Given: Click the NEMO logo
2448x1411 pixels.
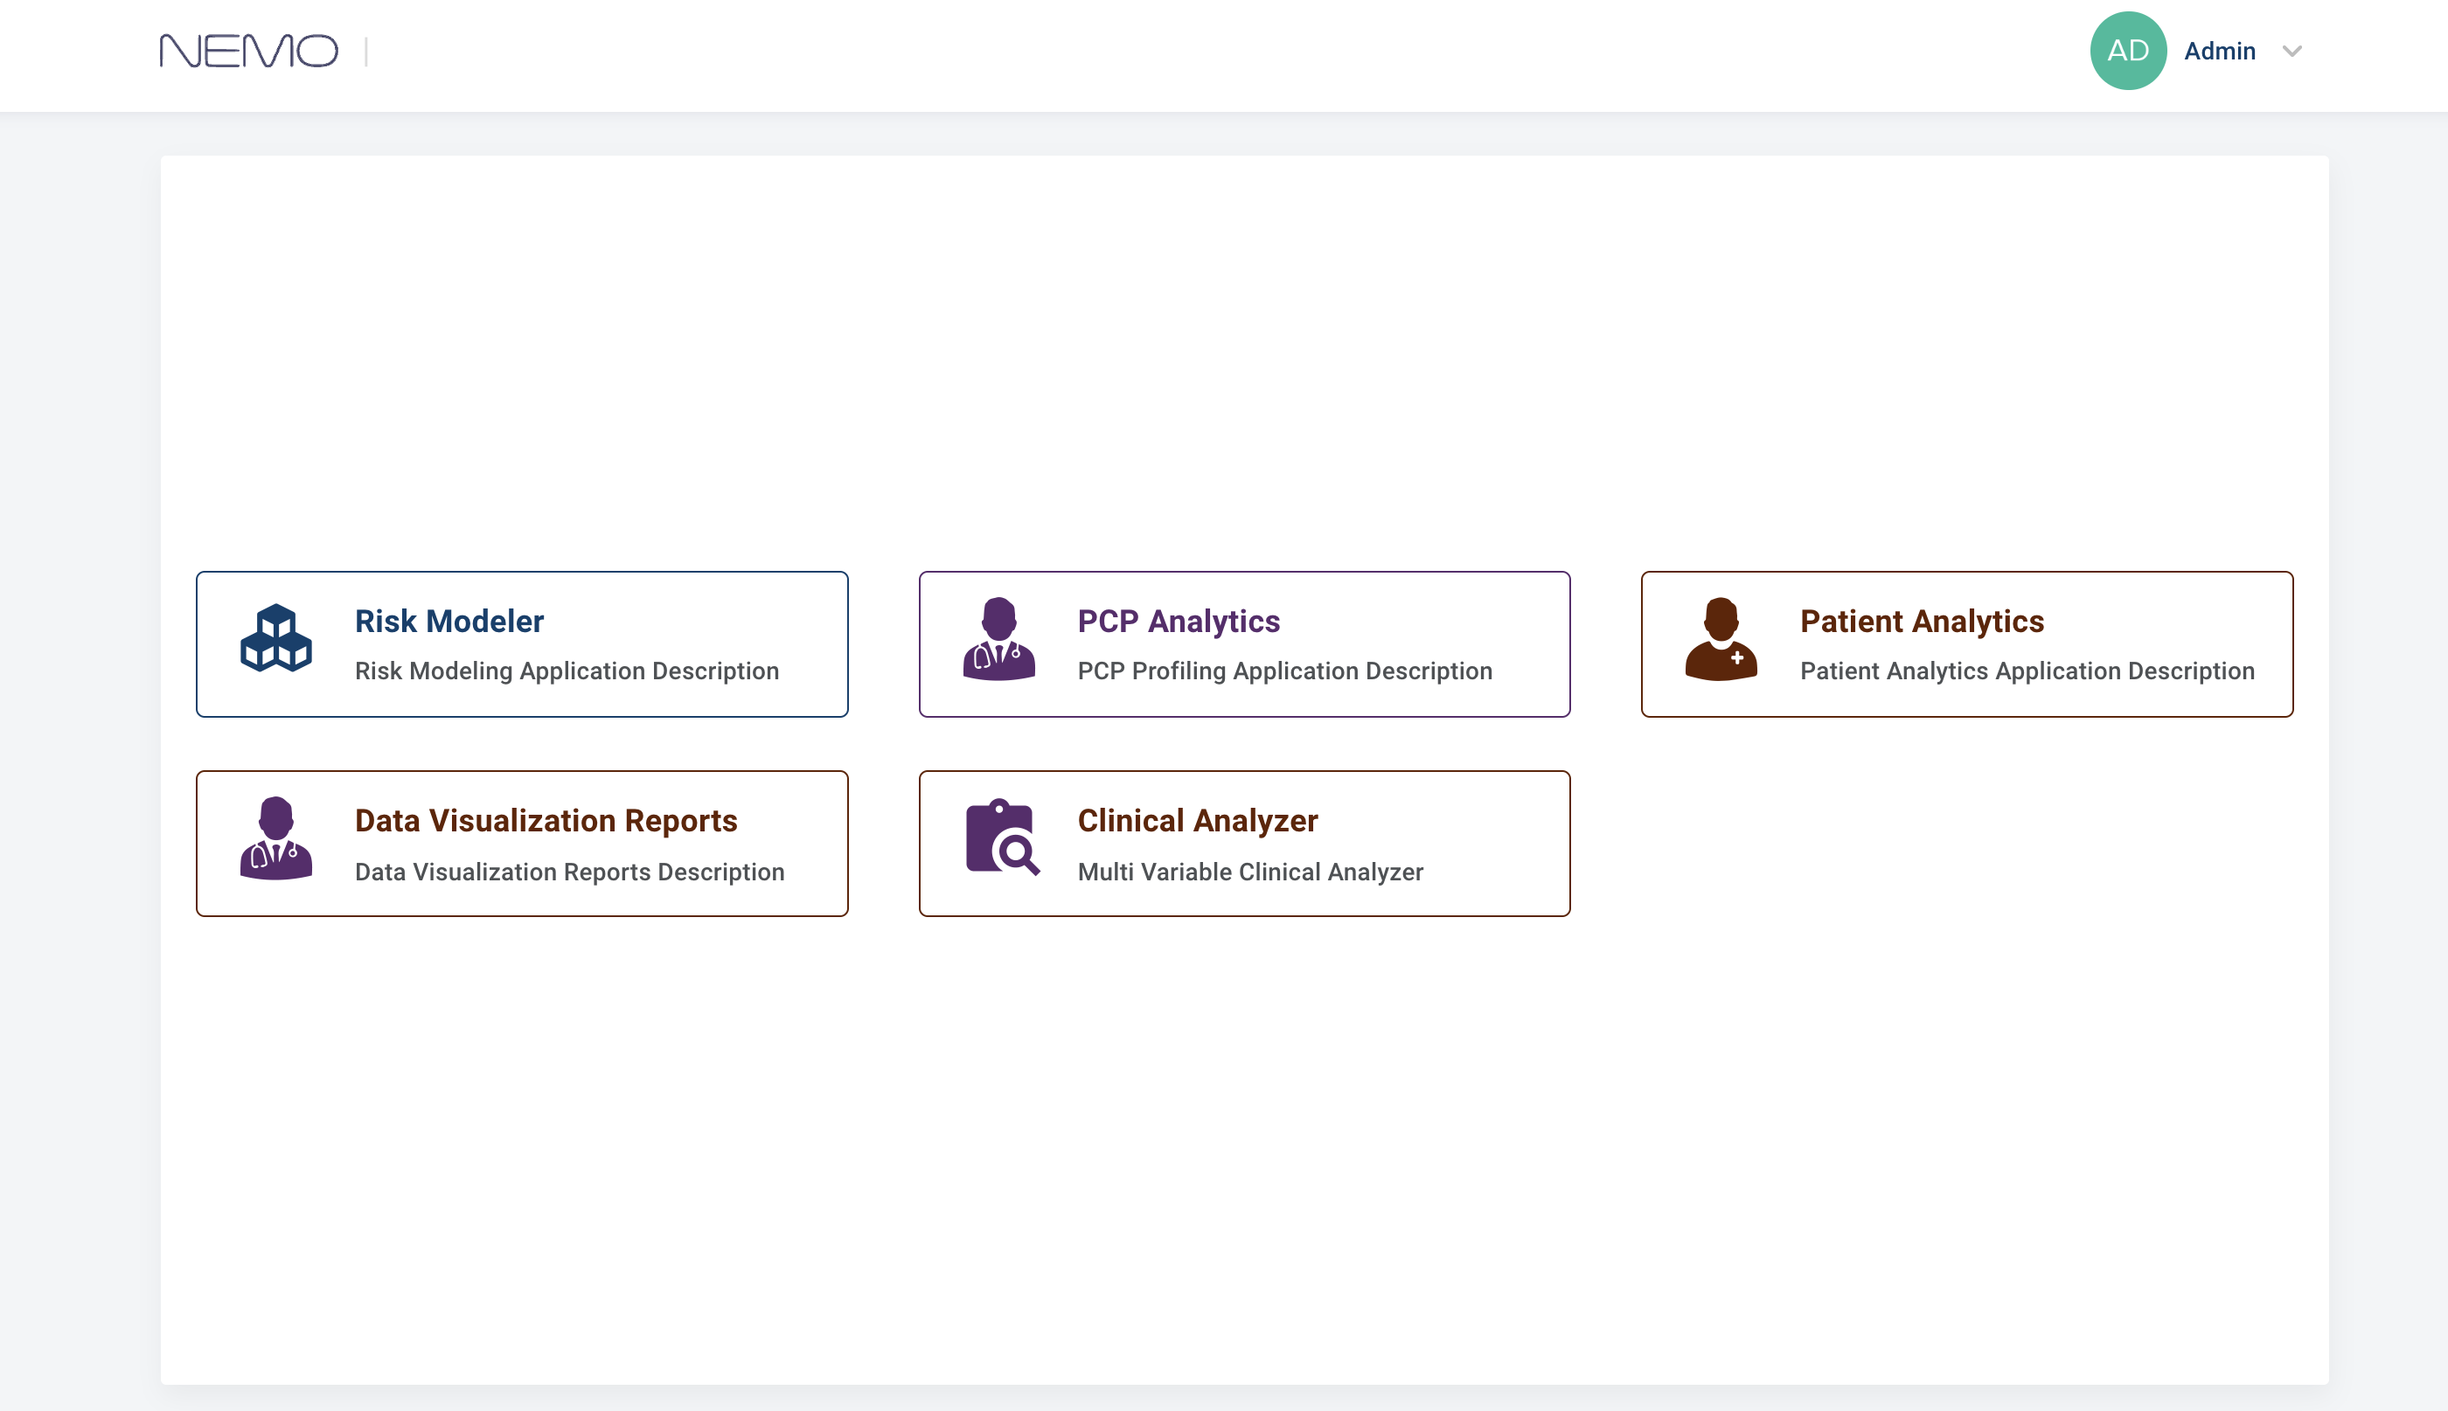Looking at the screenshot, I should coord(249,52).
